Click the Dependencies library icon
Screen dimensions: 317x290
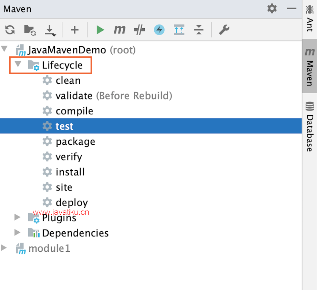coord(34,233)
